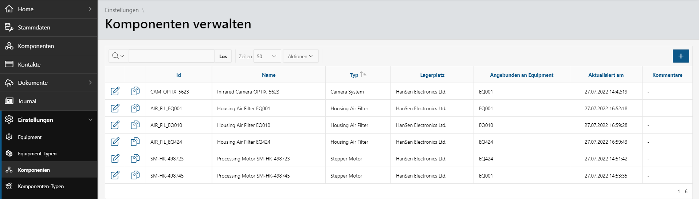Open the Aktionen menu

[x=300, y=56]
